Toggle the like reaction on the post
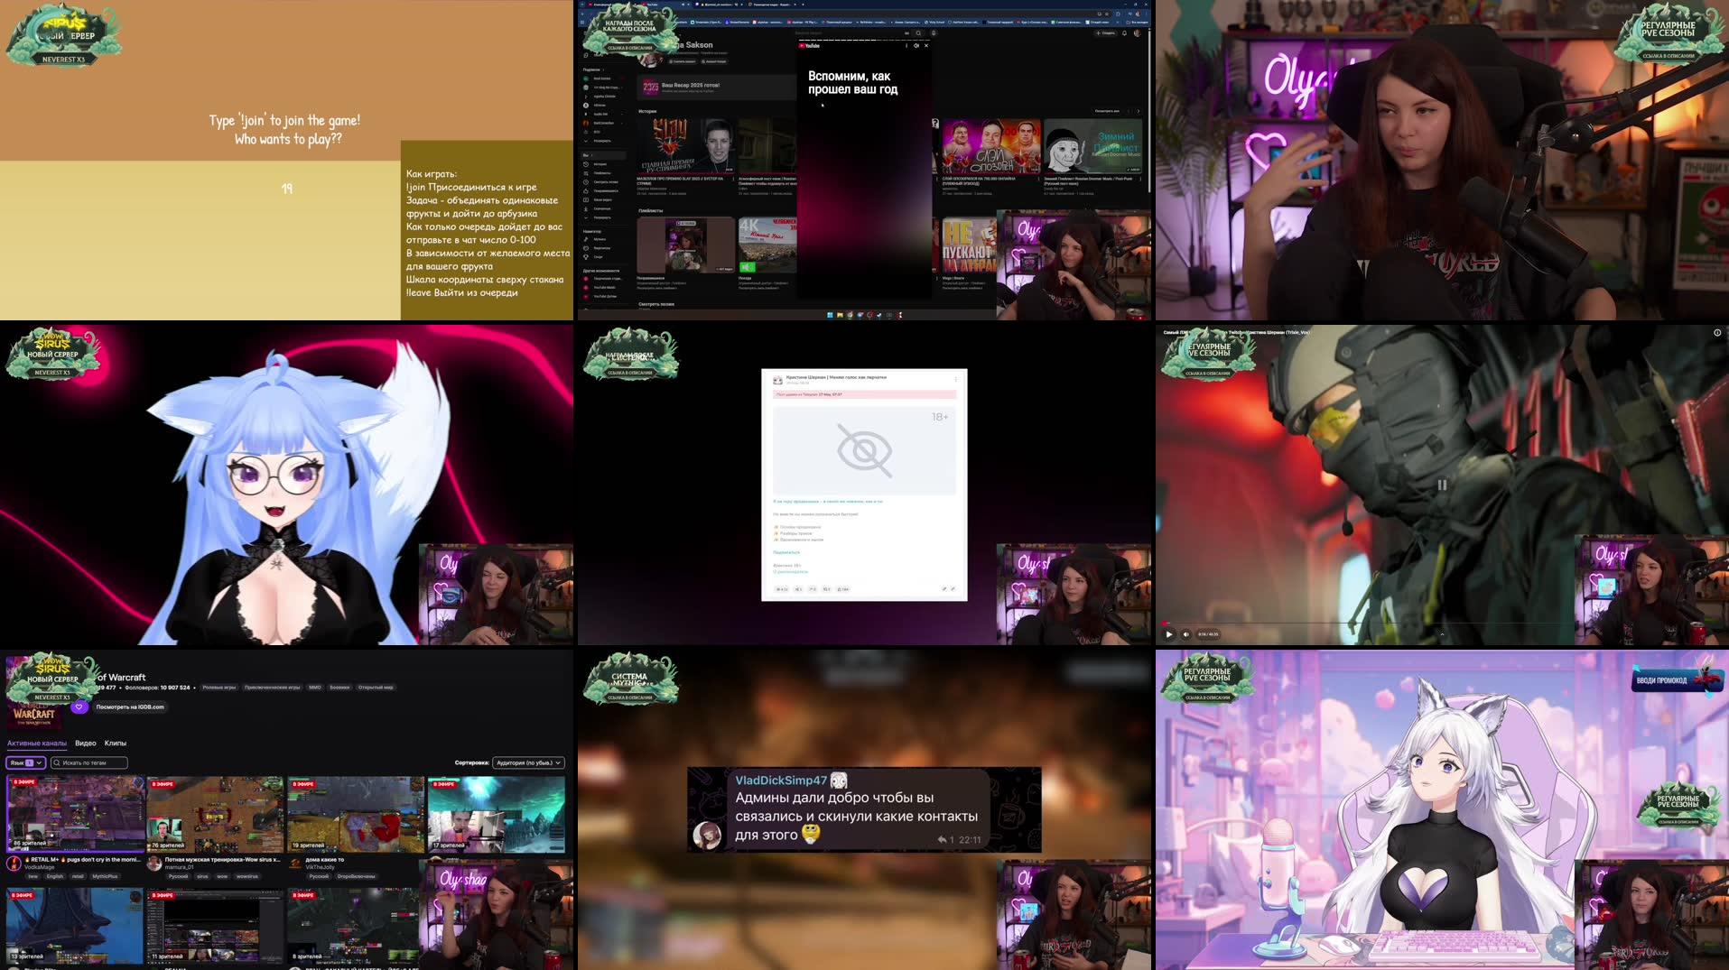This screenshot has height=970, width=1729. pos(782,588)
